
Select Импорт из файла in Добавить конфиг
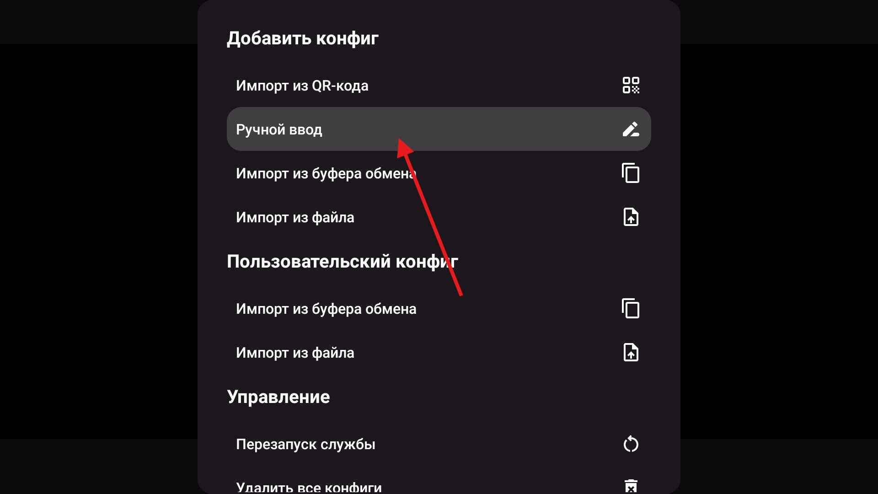point(439,217)
